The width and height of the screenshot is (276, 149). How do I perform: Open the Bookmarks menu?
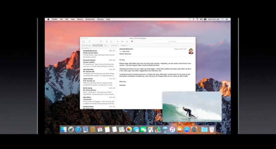click(90, 19)
